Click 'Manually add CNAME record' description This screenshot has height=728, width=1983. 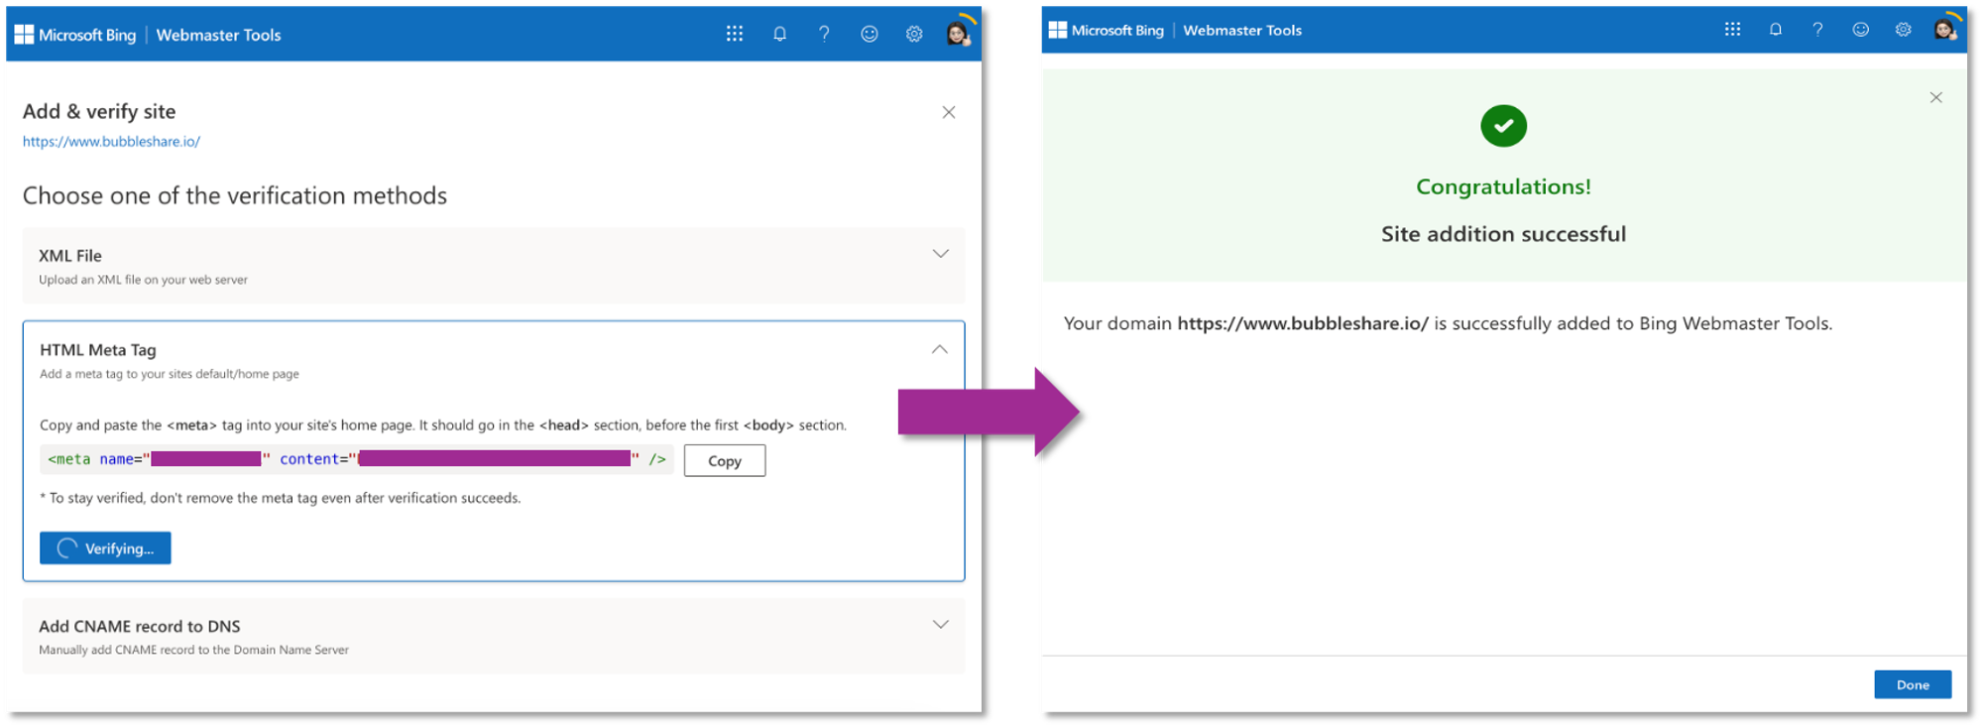[193, 650]
